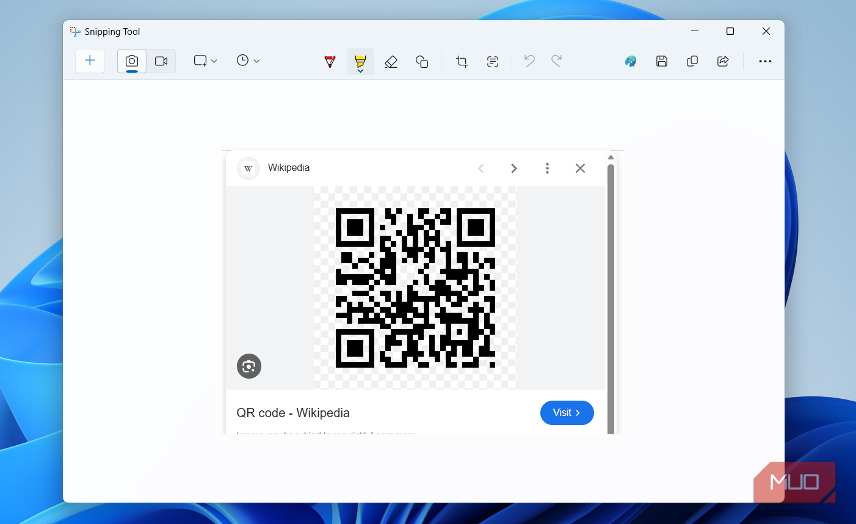Click 'QR code - Wikipedia' title
Screen dimensions: 856x524
tap(293, 413)
